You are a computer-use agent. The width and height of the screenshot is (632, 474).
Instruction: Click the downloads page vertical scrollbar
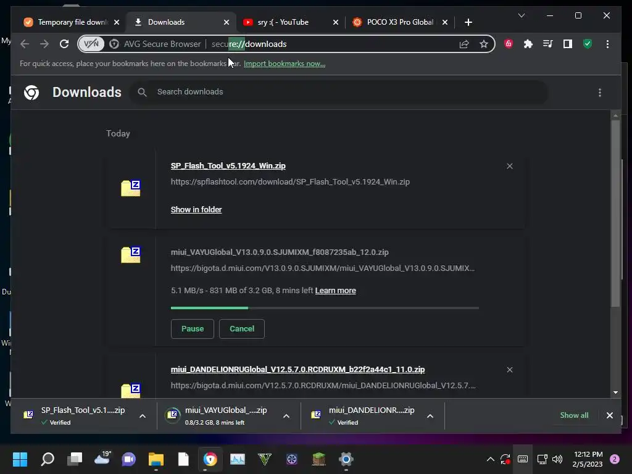click(615, 214)
